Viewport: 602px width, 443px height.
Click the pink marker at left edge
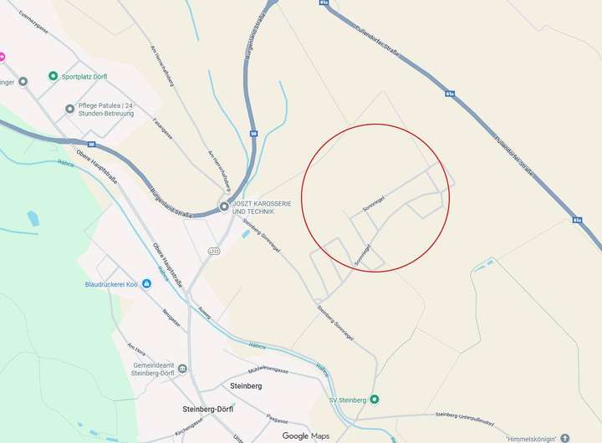2,58
